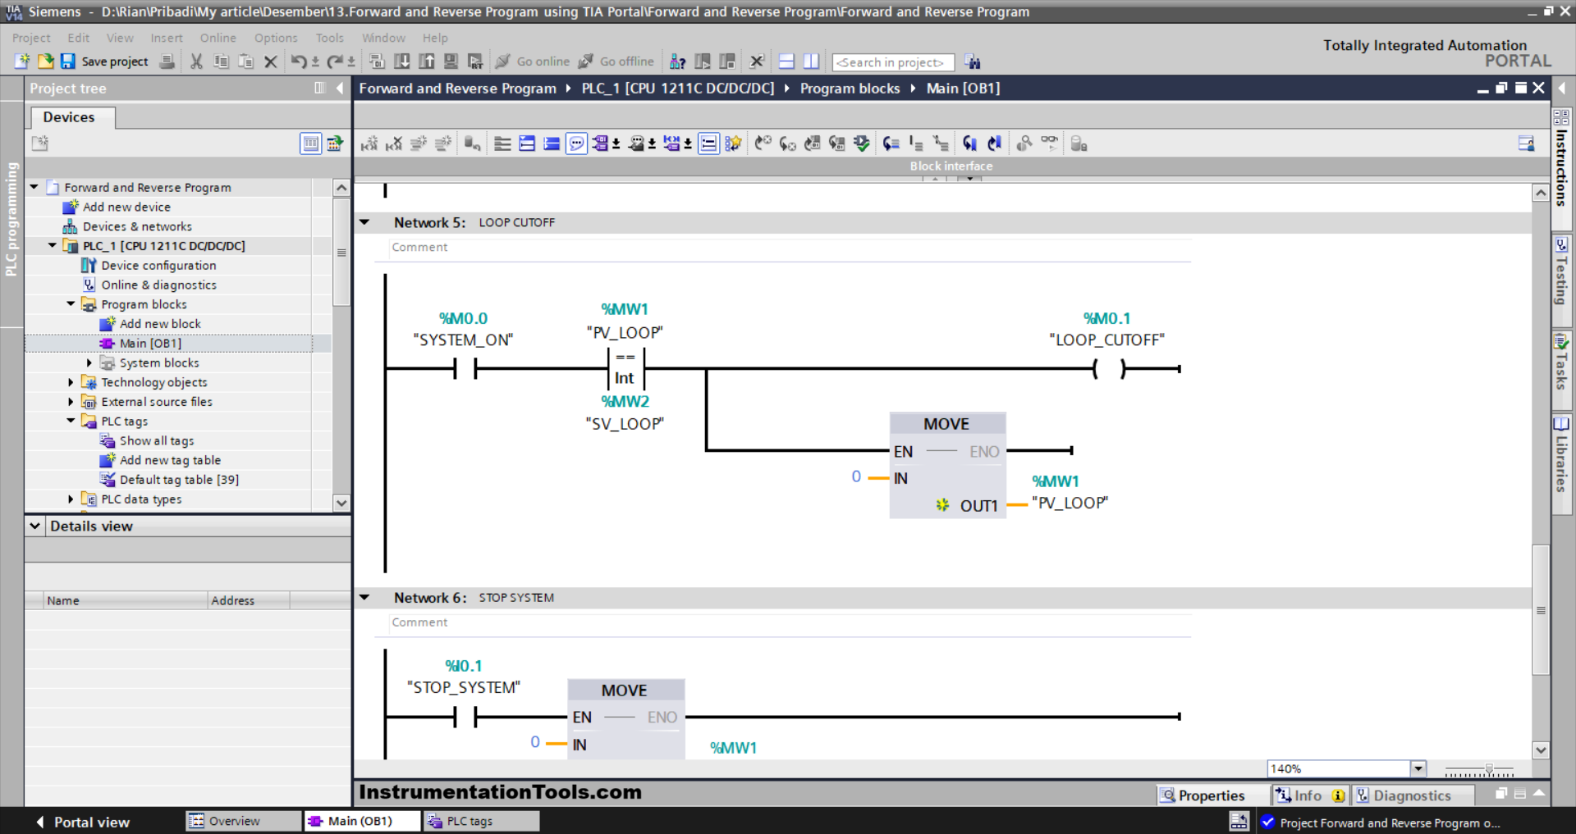Cut selection with the scissors icon
The width and height of the screenshot is (1576, 834).
196,62
